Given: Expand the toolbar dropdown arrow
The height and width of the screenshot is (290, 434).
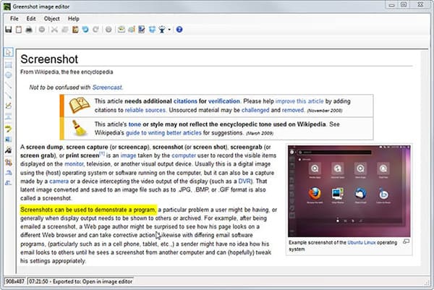Looking at the screenshot, I should click(x=169, y=30).
